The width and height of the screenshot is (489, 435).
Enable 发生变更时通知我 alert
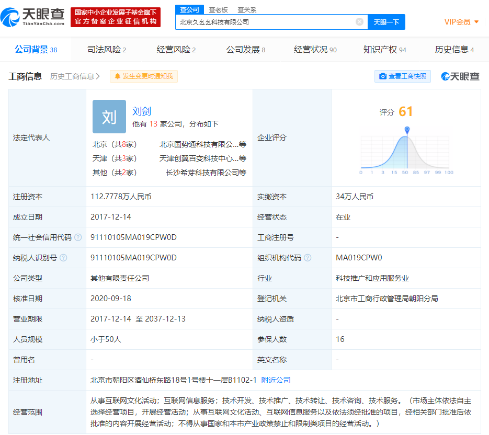coord(144,76)
